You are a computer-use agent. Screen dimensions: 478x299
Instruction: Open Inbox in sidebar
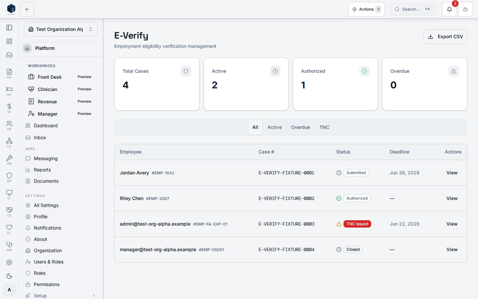point(61,138)
